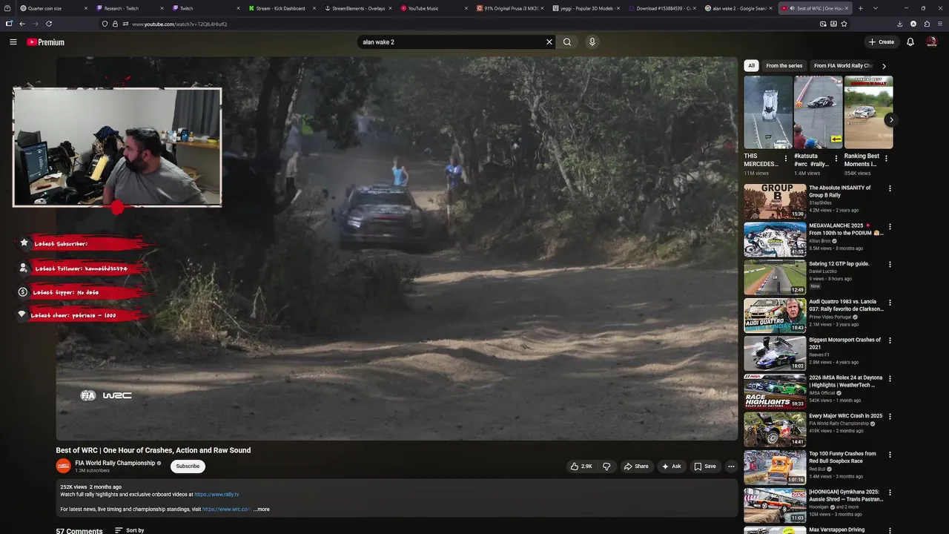Open Absolute INSANITY of Group B thumbnail
Viewport: 949px width, 534px height.
pos(775,201)
